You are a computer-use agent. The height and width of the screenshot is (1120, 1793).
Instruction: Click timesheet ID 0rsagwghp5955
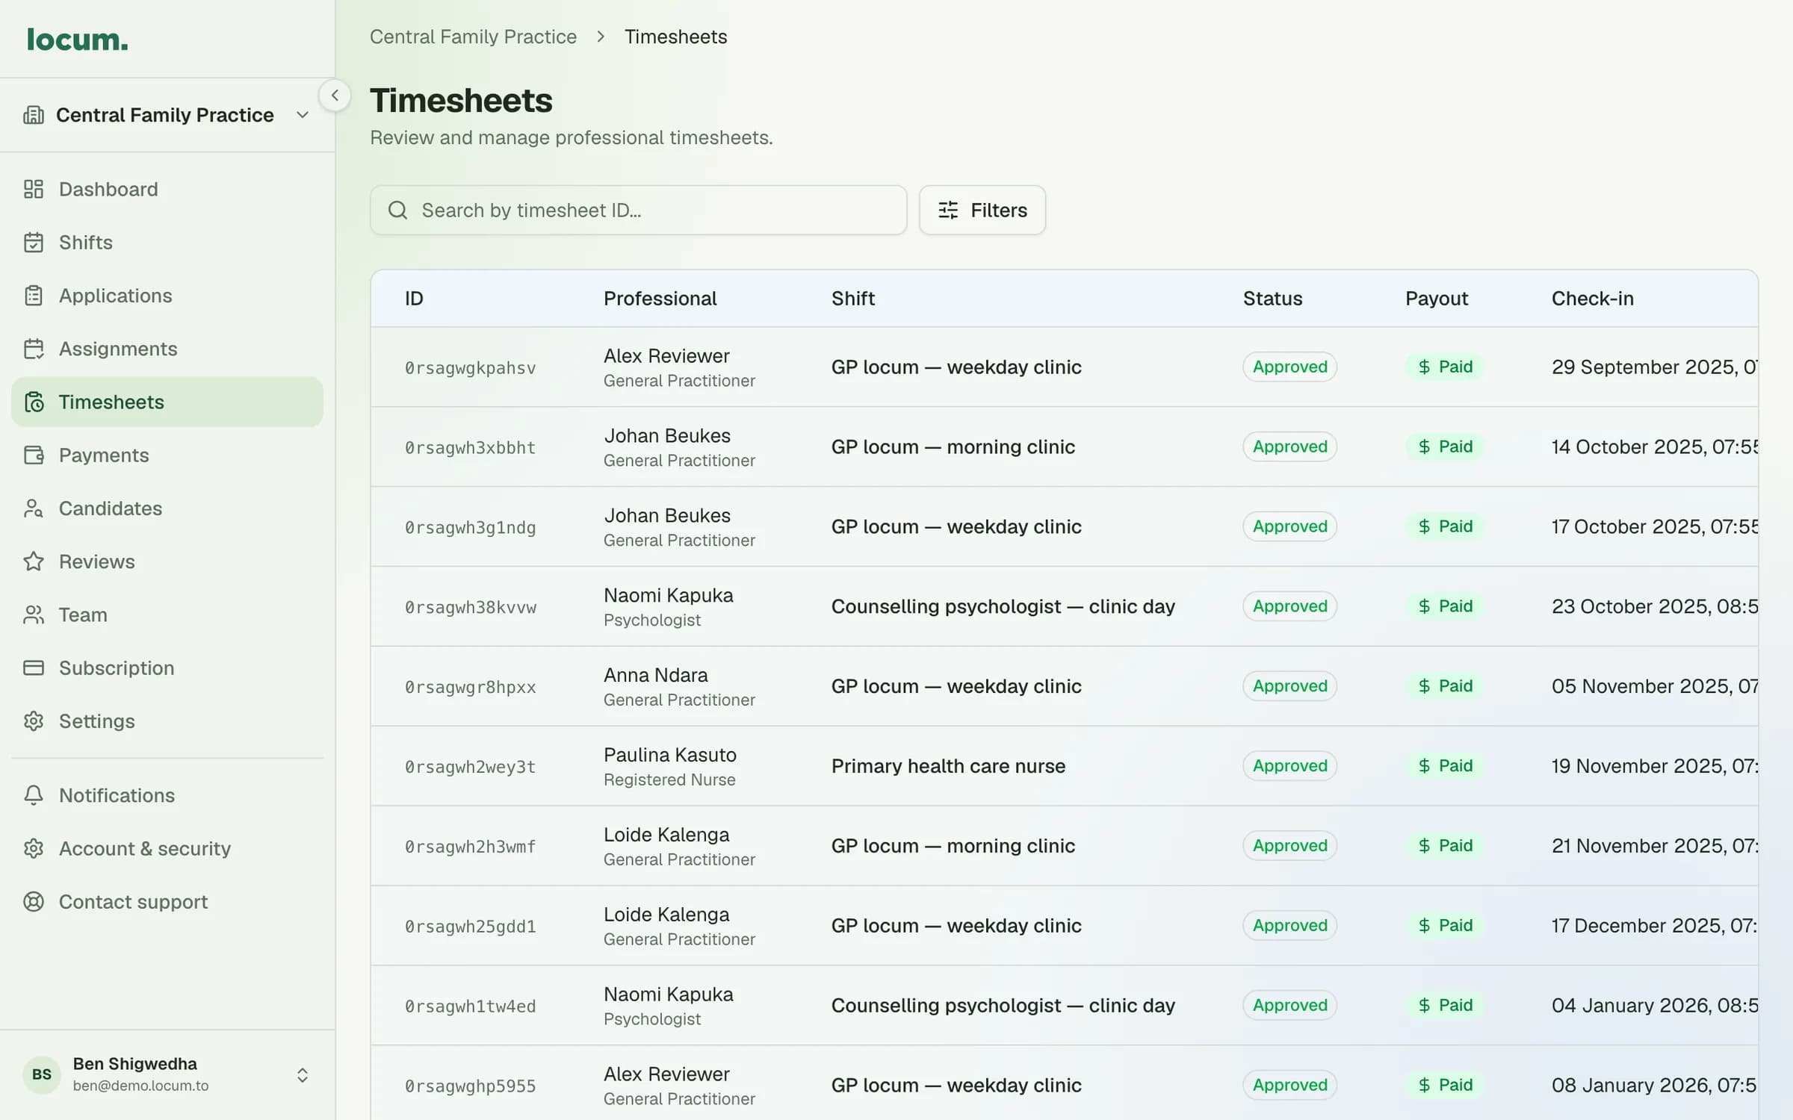pyautogui.click(x=470, y=1086)
